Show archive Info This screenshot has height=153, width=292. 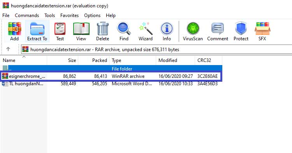coord(167,31)
